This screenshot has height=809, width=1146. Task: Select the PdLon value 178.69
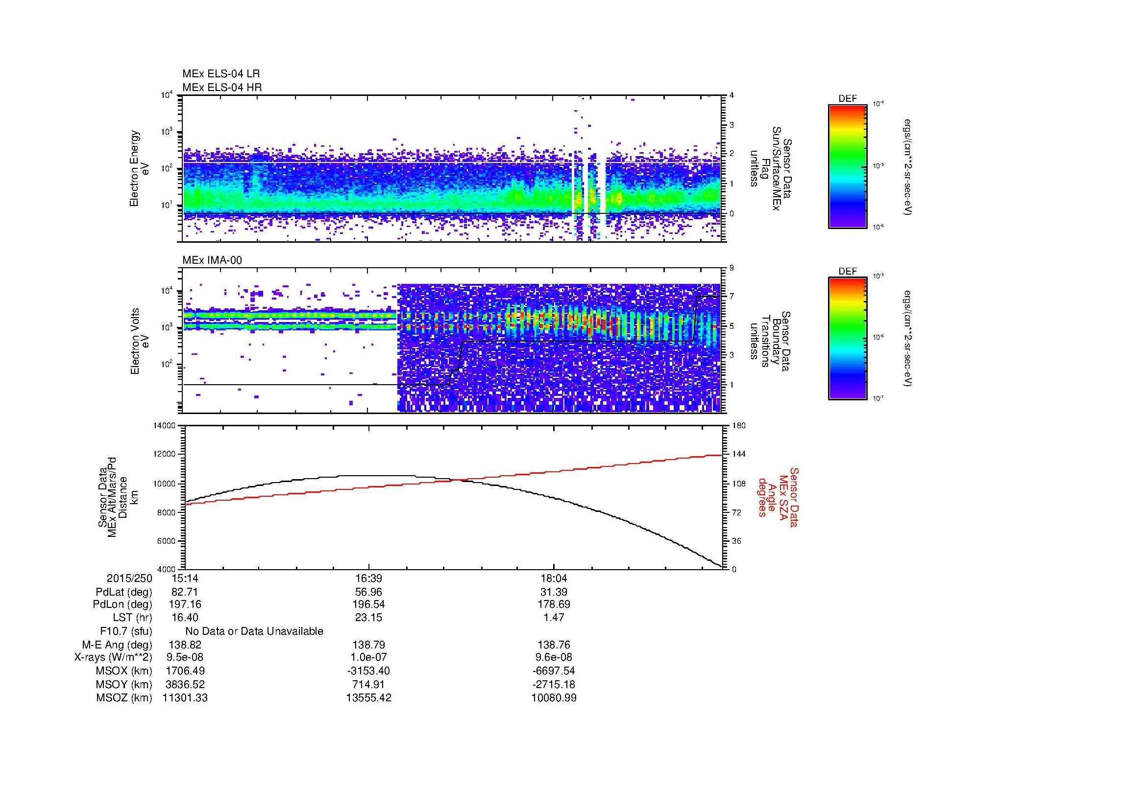(554, 604)
